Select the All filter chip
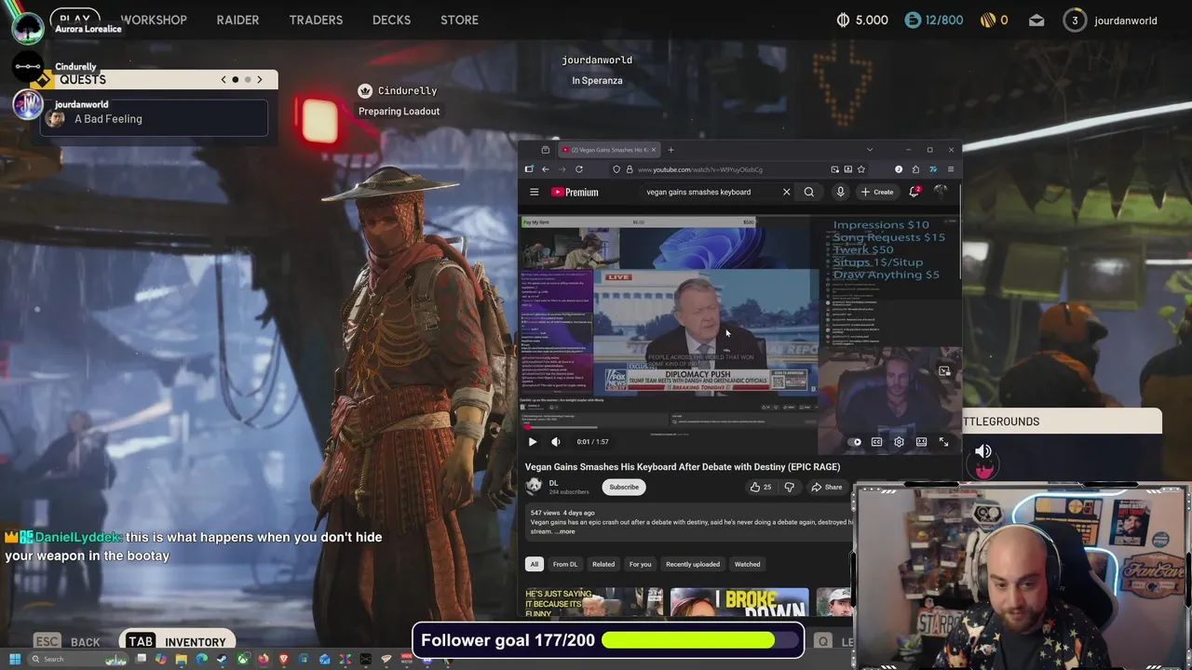Viewport: 1192px width, 670px height. pyautogui.click(x=535, y=564)
